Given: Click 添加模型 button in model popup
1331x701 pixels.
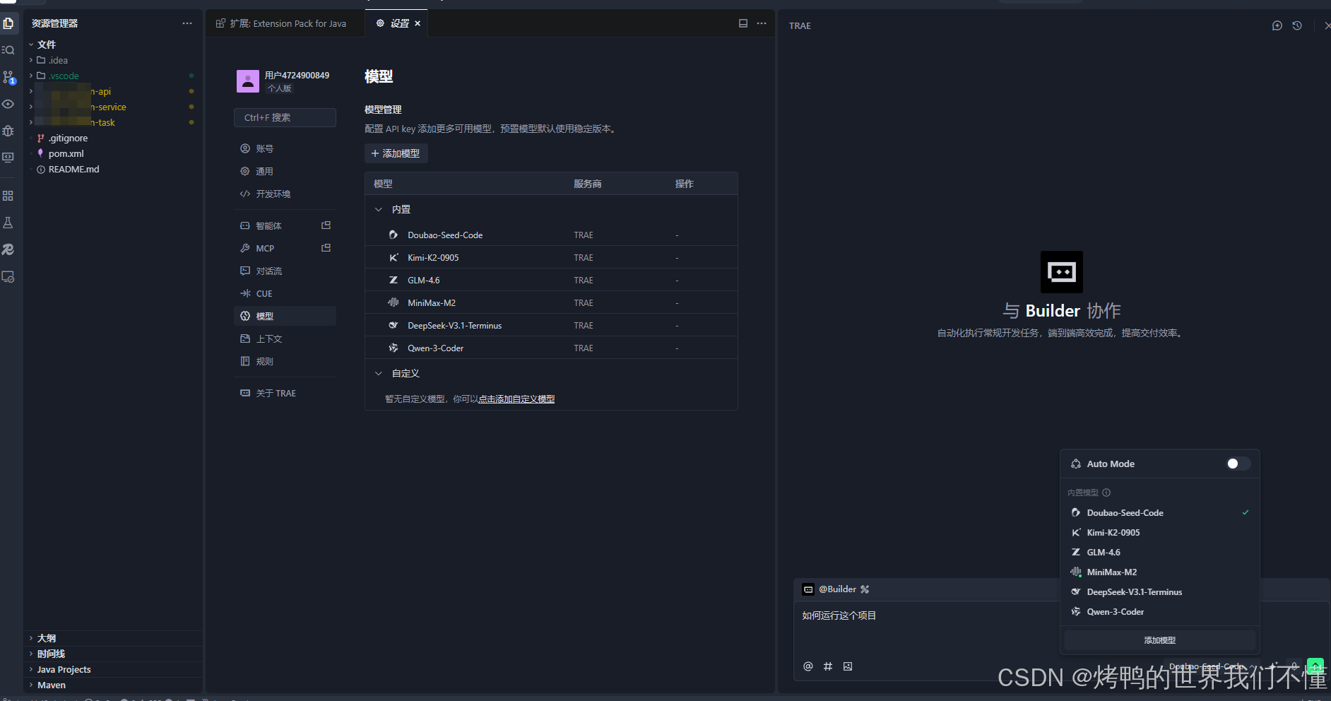Looking at the screenshot, I should point(1160,640).
